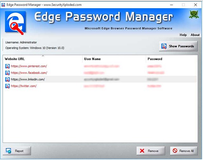
Task: Sort by the Website URL column header
Action: pos(43,59)
